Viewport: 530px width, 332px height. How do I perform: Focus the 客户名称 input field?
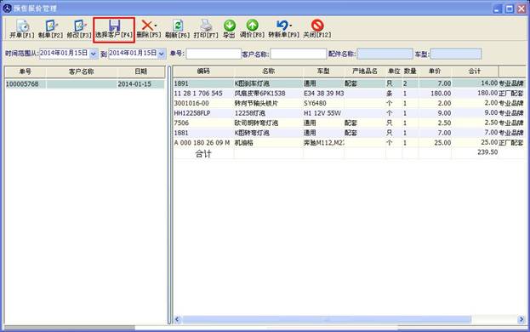pyautogui.click(x=299, y=54)
